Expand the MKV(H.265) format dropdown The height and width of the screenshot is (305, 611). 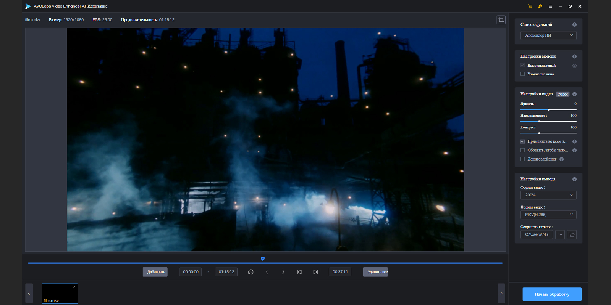[x=548, y=215]
